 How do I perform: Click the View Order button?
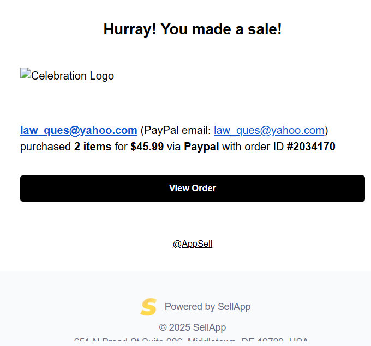click(193, 189)
